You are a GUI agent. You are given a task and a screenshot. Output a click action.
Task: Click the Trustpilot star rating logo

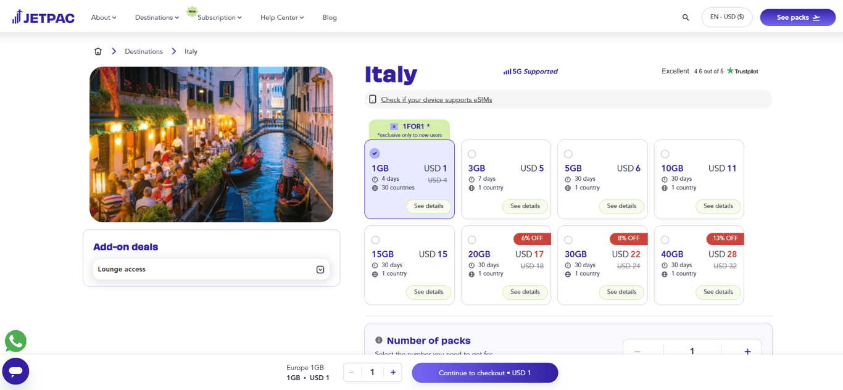(x=742, y=71)
